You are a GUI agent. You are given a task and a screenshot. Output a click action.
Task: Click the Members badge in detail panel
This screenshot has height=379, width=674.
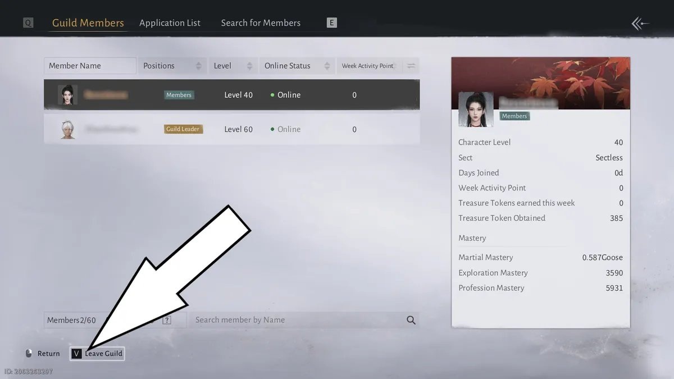(x=514, y=116)
